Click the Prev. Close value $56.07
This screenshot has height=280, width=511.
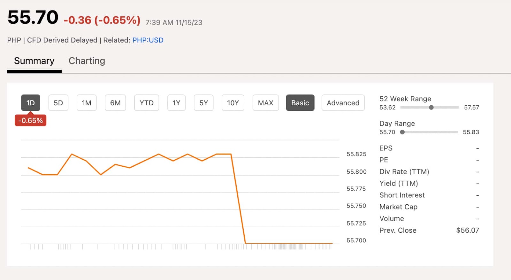(x=467, y=231)
